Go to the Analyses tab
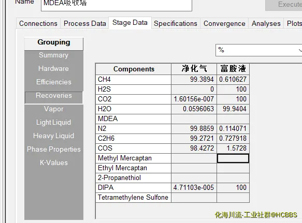 point(266,23)
